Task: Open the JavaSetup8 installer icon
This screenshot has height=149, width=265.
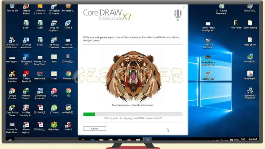Action: coord(250,75)
